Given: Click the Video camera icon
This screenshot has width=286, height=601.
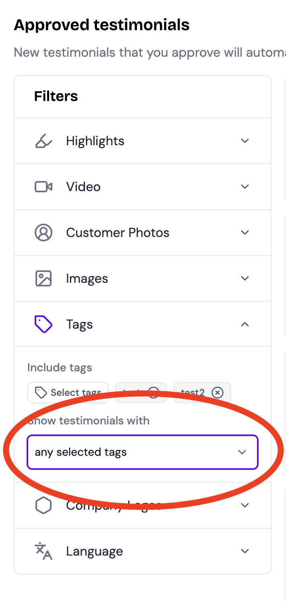Looking at the screenshot, I should click(44, 187).
